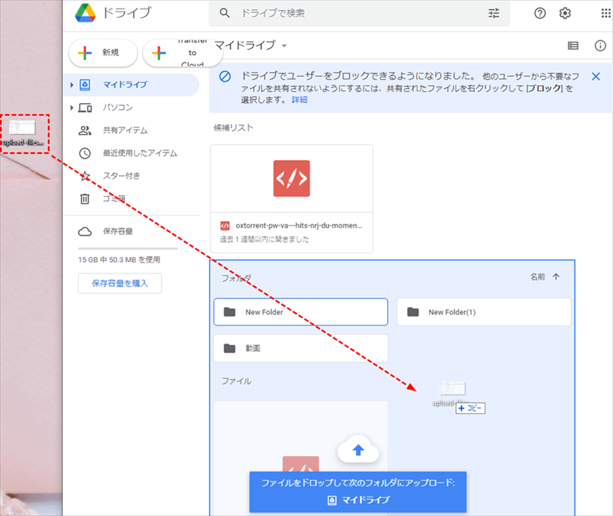The height and width of the screenshot is (516, 613).
Task: Open search filter options icon
Action: (x=494, y=13)
